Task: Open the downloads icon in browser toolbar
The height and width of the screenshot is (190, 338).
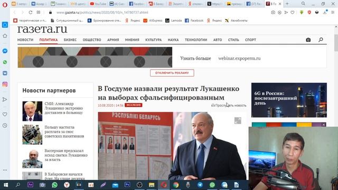Action: tap(325, 12)
